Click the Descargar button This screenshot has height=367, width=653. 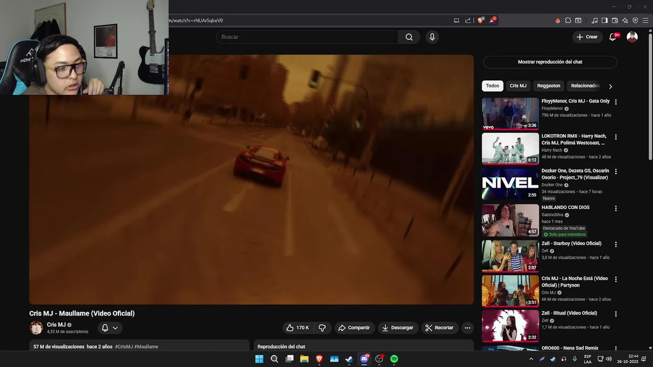(x=398, y=328)
